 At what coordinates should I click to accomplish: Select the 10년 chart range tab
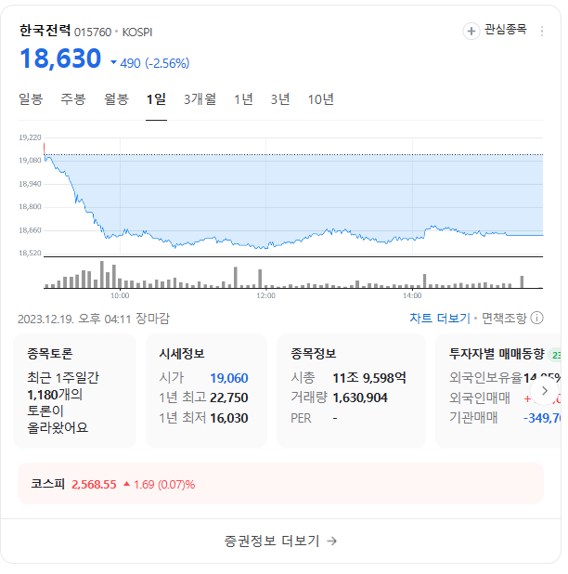coord(321,99)
